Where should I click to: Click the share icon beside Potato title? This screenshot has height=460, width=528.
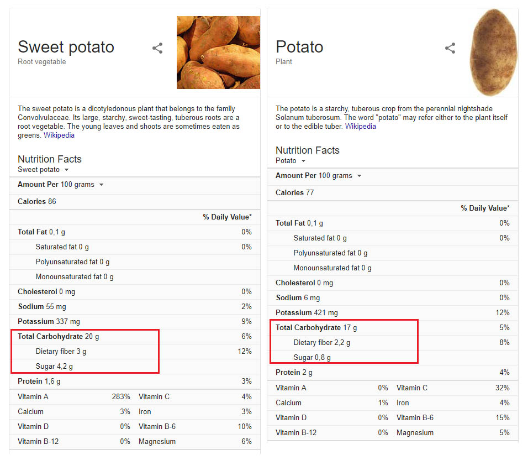coord(450,48)
